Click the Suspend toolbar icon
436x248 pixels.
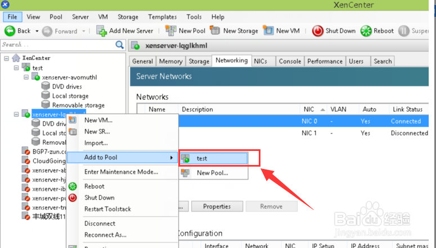[404, 31]
